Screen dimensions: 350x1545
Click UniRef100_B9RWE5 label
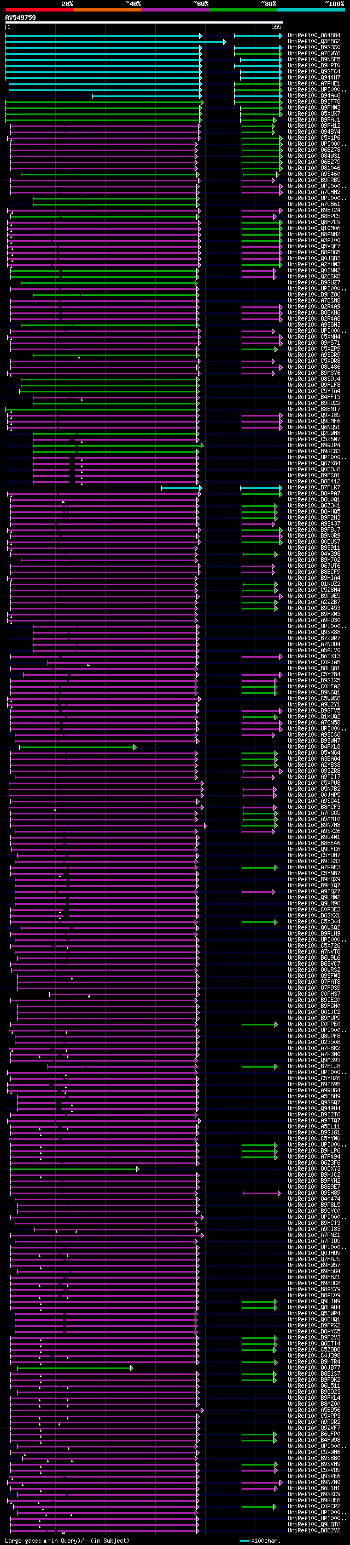point(313,596)
